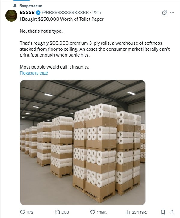Click the "22 ч" timestamp
180x218 pixels.
(x=97, y=13)
